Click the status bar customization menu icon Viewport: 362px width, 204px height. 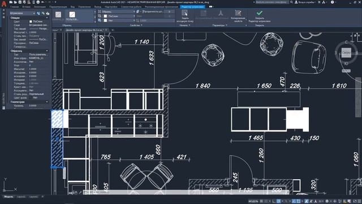[x=360, y=201]
